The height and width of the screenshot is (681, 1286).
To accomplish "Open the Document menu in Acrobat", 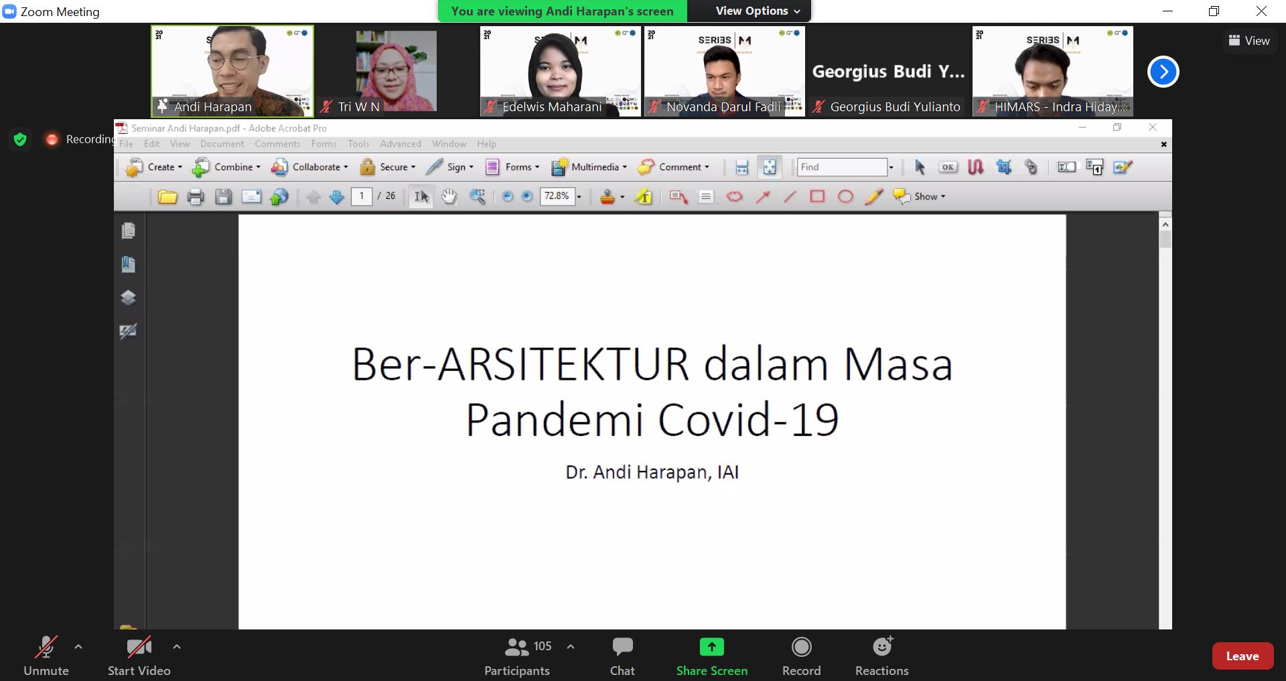I will coord(222,144).
